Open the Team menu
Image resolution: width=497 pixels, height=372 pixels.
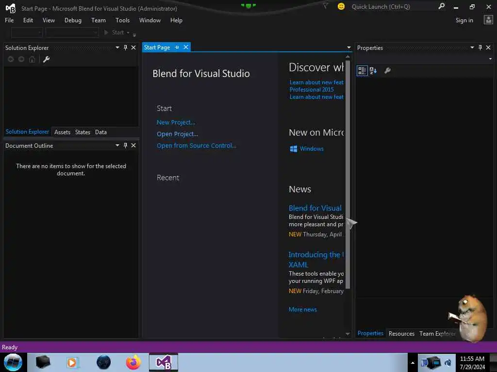click(x=99, y=20)
